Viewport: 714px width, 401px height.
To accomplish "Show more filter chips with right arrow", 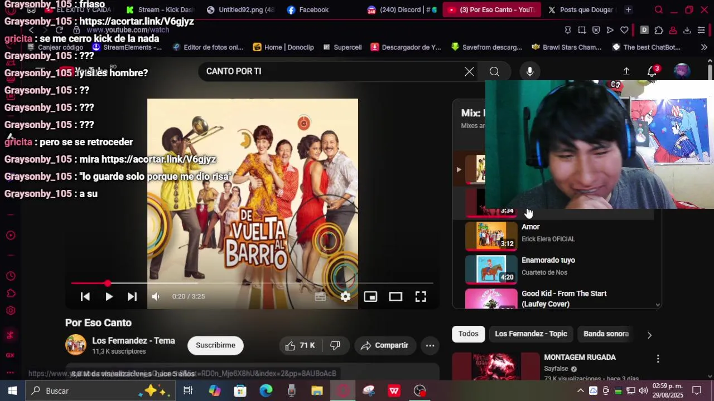I will tap(649, 335).
